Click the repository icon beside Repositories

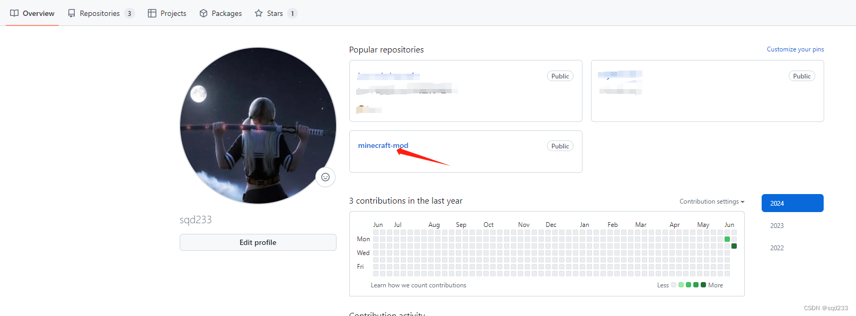point(72,13)
